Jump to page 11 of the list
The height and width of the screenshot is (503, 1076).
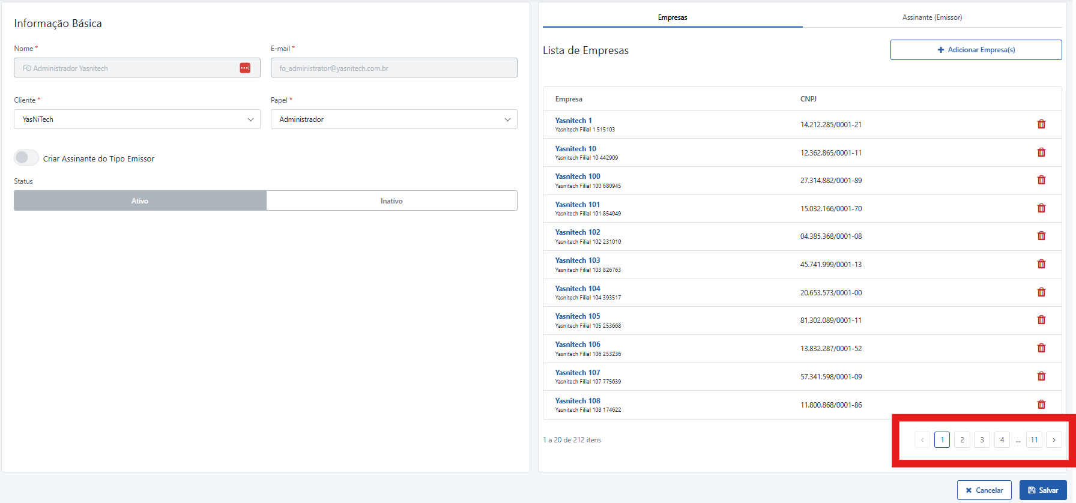coord(1034,440)
